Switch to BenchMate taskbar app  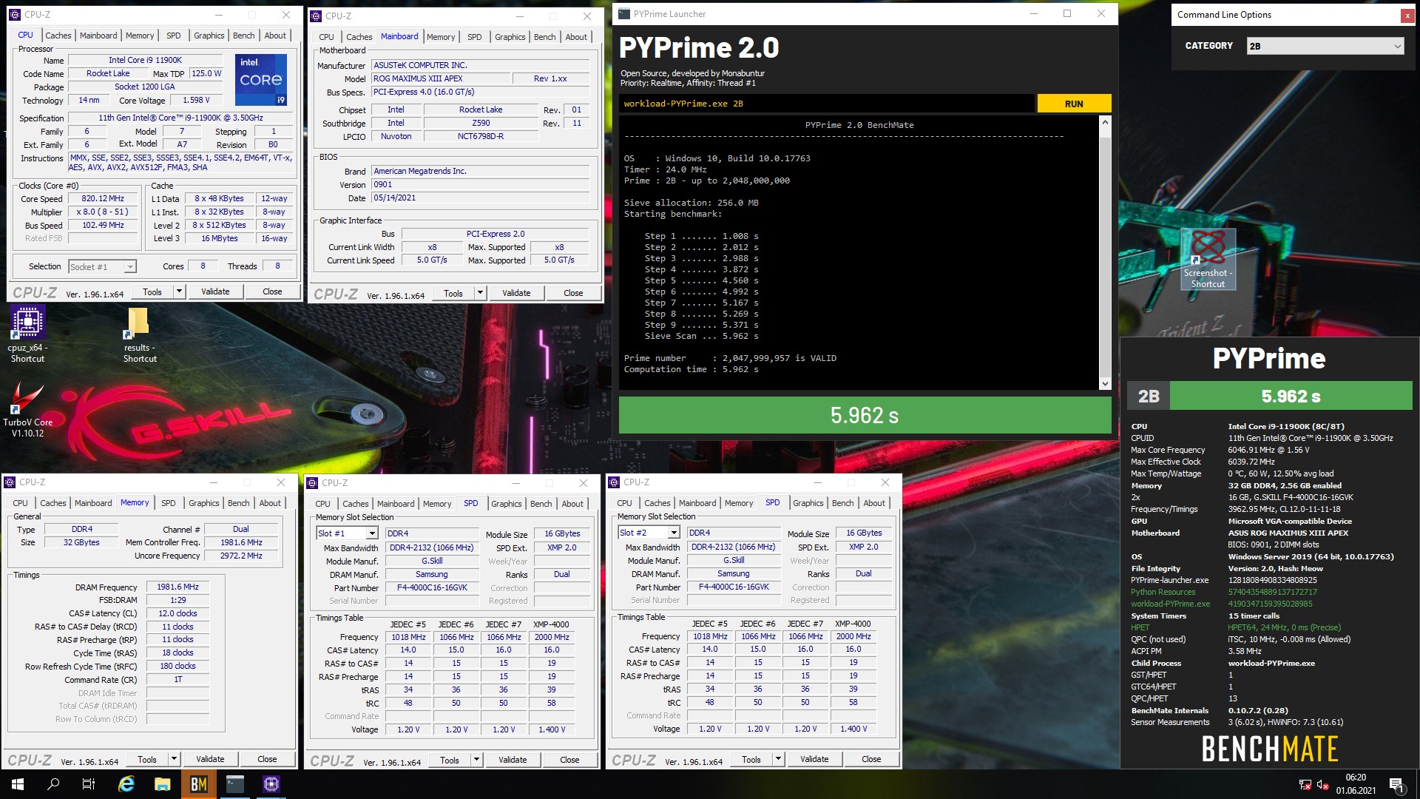pos(199,784)
